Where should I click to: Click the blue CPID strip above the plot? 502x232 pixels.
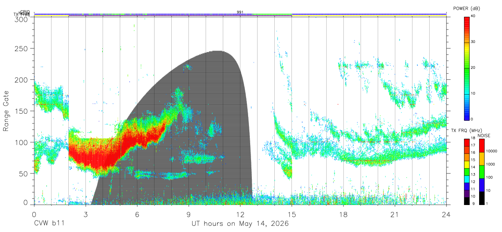240,14
